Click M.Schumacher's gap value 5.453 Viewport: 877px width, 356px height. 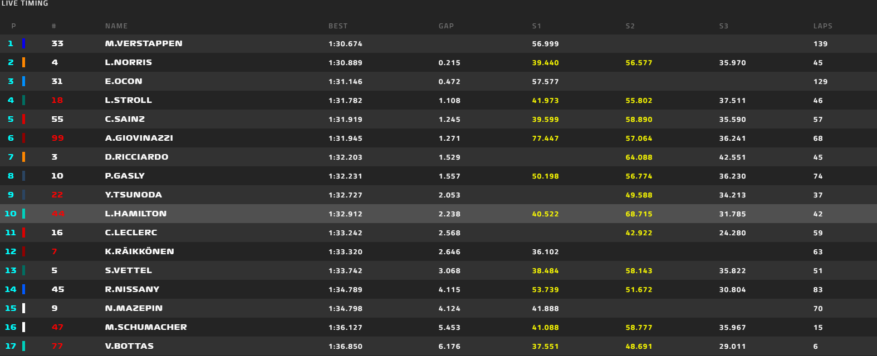[449, 328]
